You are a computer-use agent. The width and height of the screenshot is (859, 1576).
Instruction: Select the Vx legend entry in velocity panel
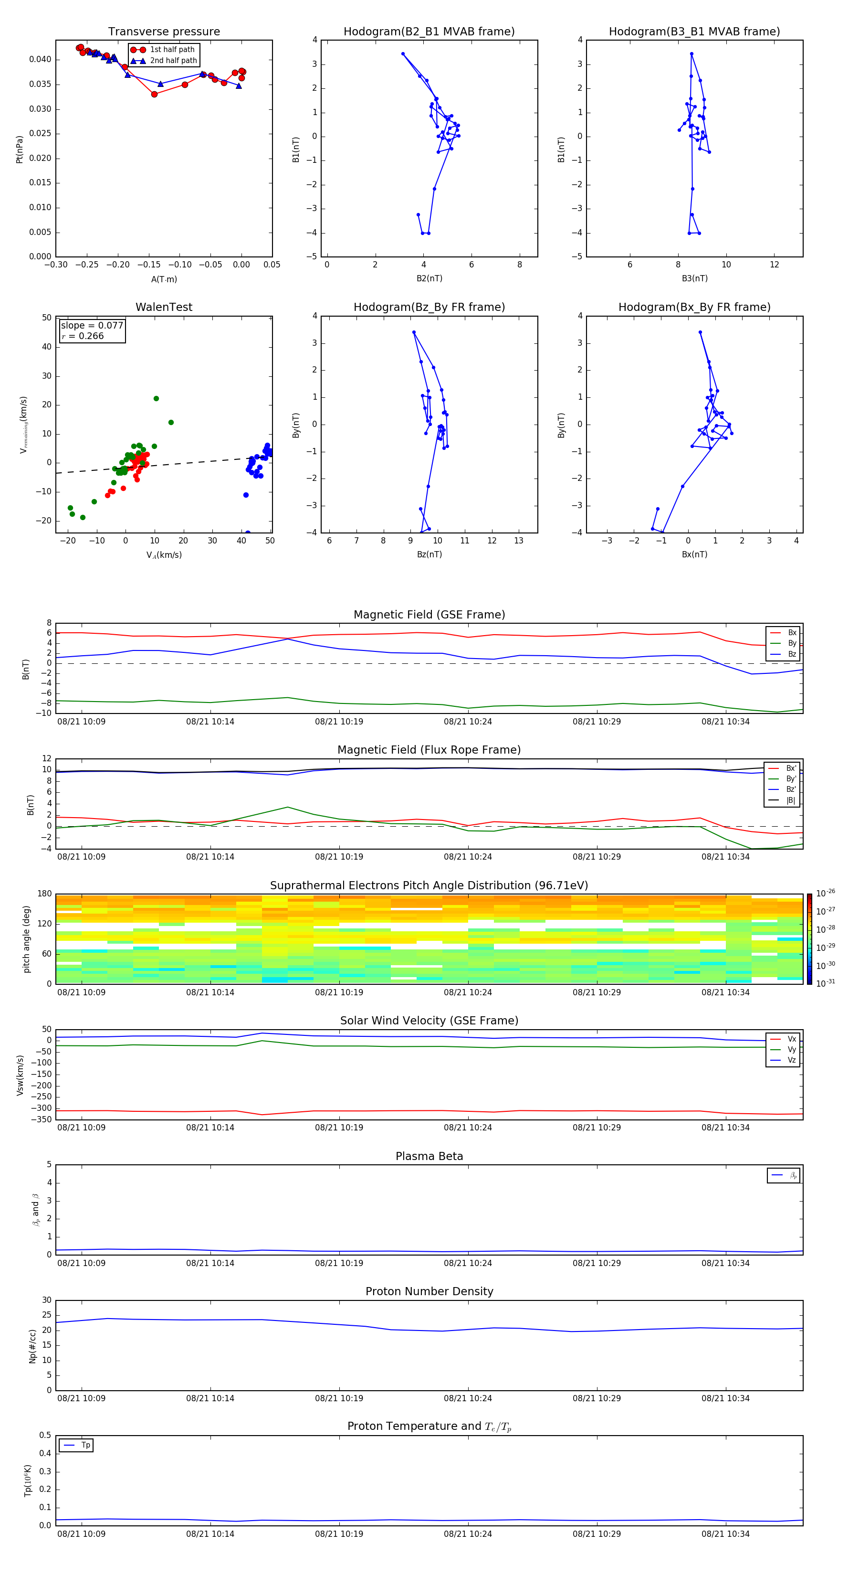783,1039
